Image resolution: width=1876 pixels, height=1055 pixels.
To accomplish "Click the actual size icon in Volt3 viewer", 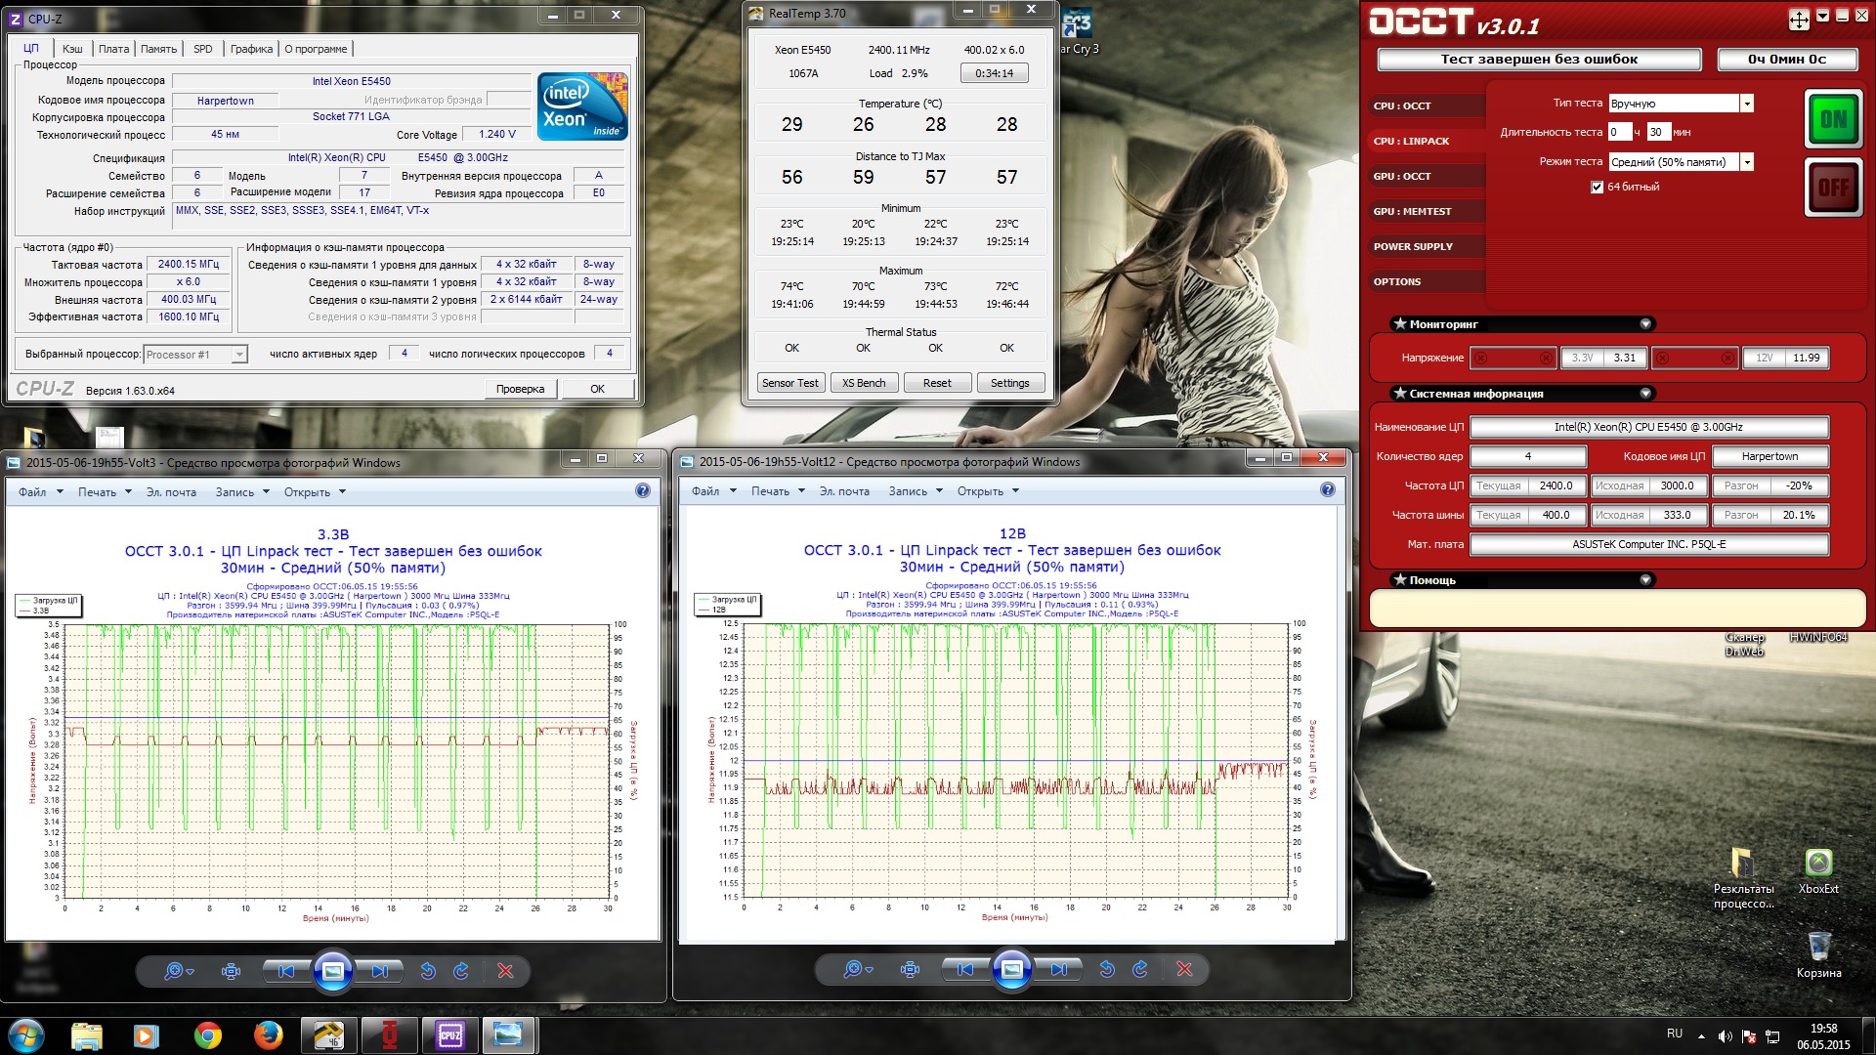I will 232,971.
